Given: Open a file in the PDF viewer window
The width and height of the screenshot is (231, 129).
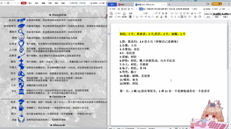Looking at the screenshot, I should click(x=2, y=3).
